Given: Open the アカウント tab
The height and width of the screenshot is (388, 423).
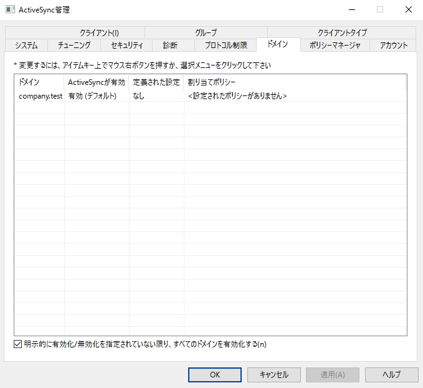Looking at the screenshot, I should 394,45.
